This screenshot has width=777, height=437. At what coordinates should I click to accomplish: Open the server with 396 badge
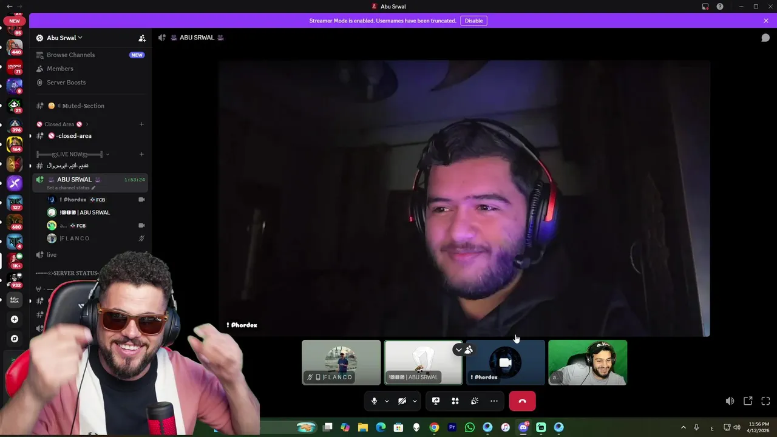(x=15, y=125)
